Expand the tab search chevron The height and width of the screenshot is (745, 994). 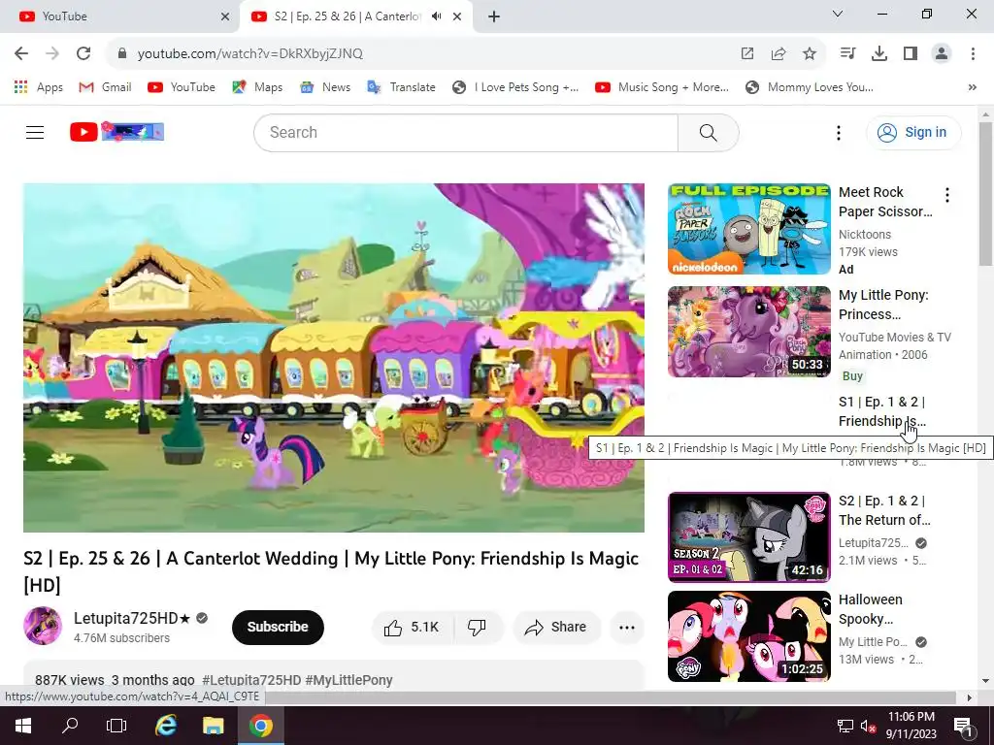pos(838,14)
